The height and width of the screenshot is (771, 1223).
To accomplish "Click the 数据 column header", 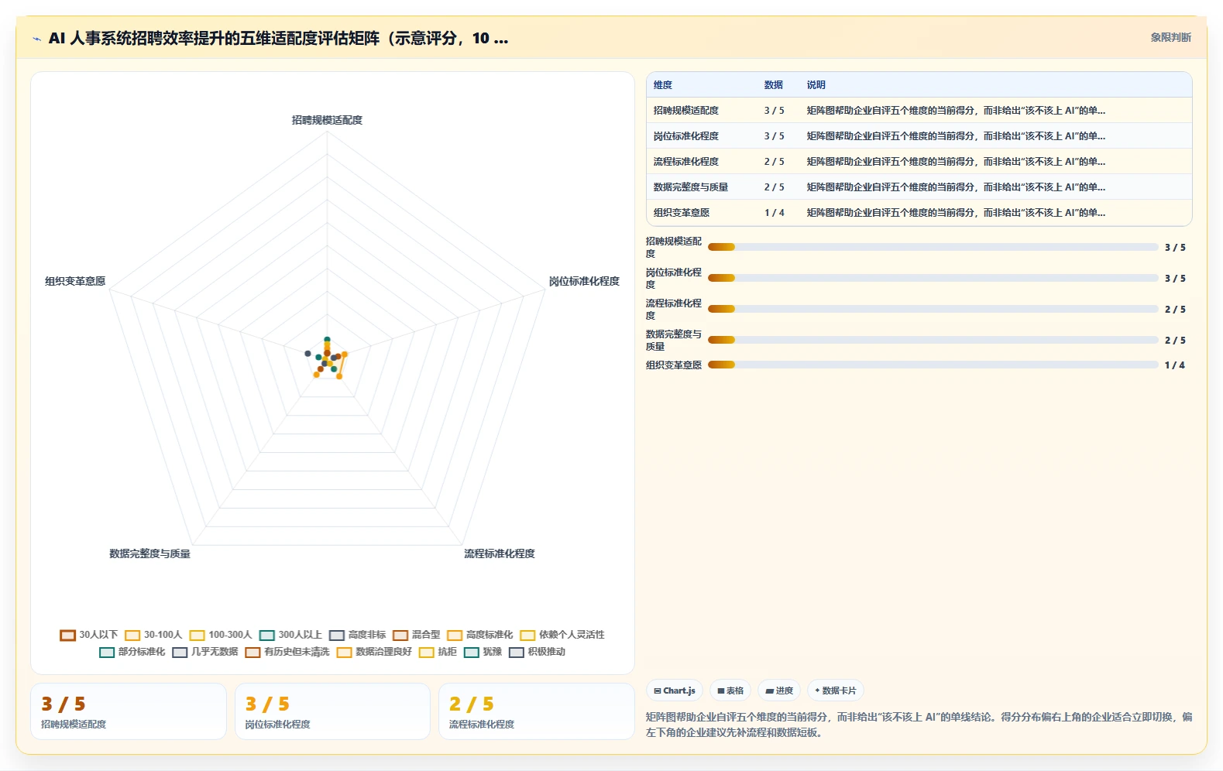I will tap(774, 85).
